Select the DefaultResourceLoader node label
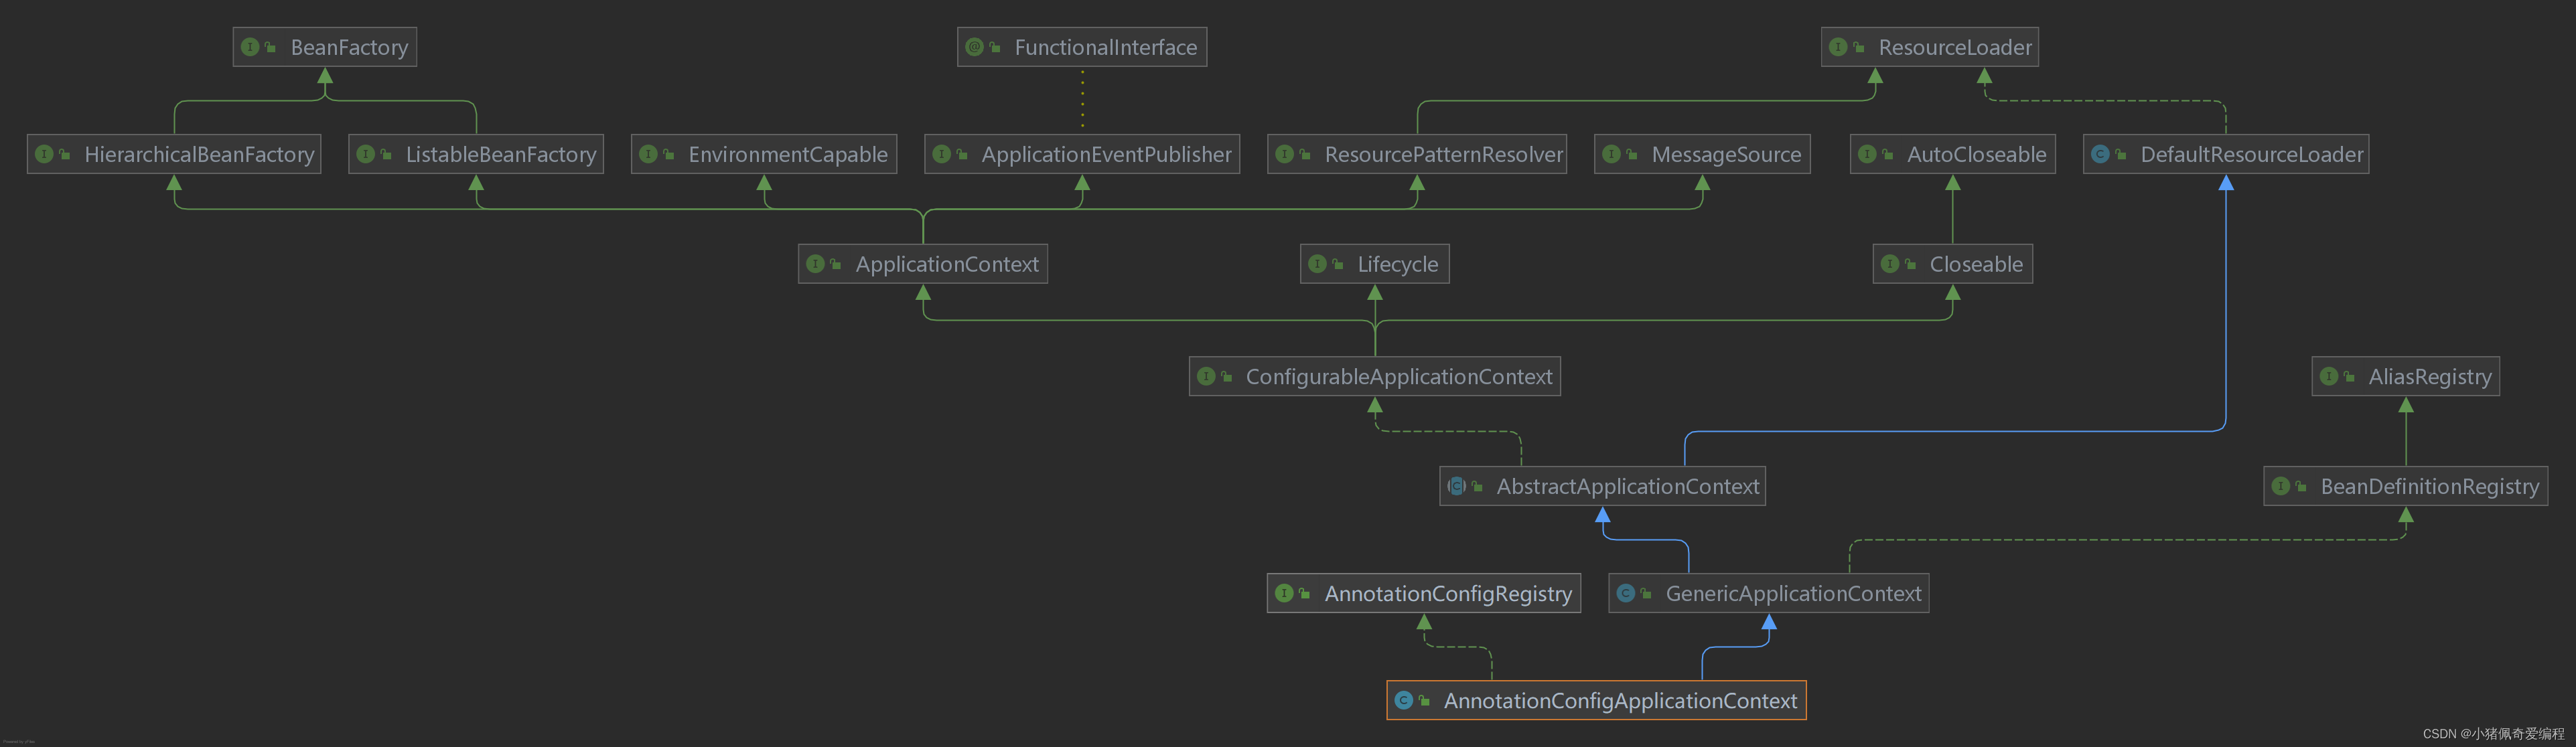Image resolution: width=2576 pixels, height=747 pixels. pos(2251,154)
